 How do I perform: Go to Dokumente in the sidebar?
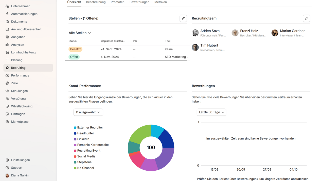pyautogui.click(x=28, y=22)
